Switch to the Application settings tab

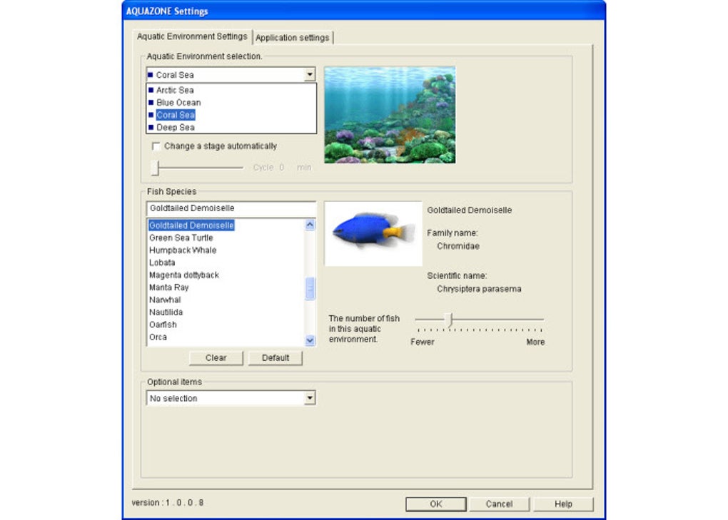293,38
